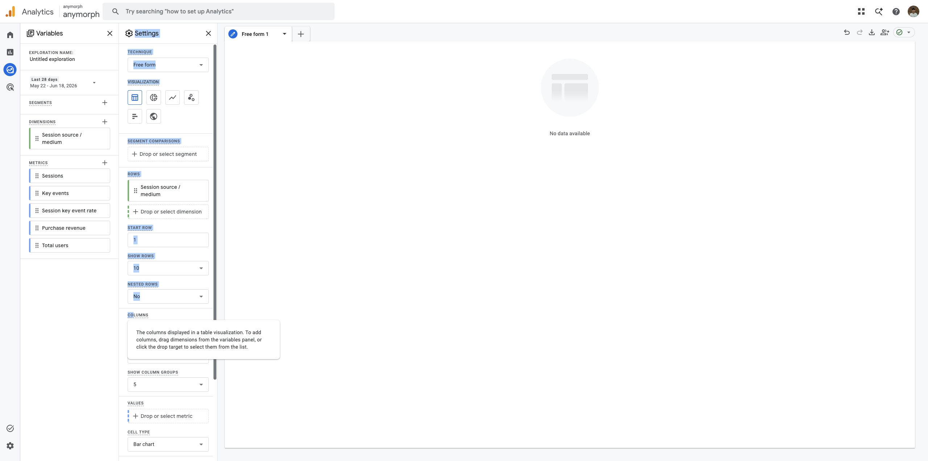Open the user account avatar
928x461 pixels.
[x=913, y=12]
